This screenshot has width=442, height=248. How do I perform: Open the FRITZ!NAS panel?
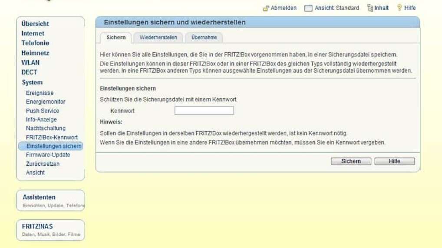click(x=37, y=226)
